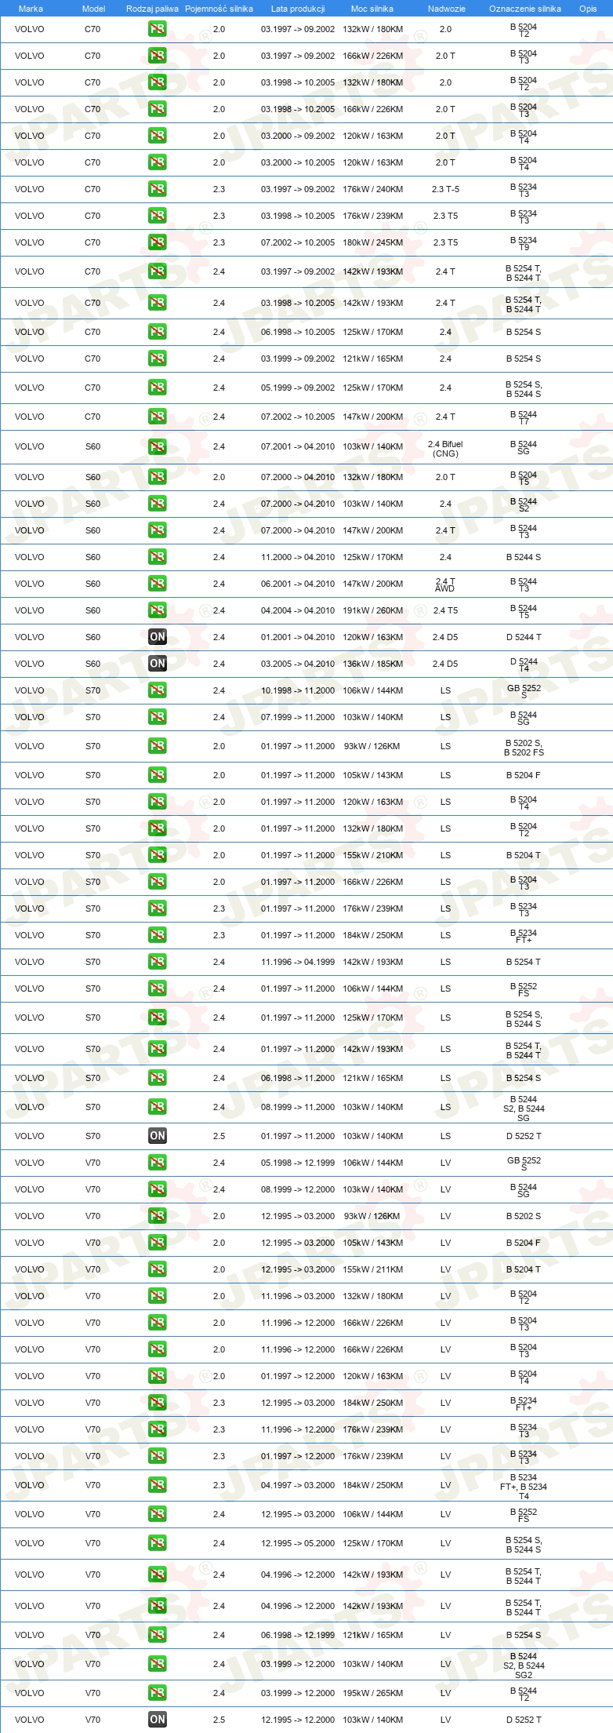The image size is (613, 1733).
Task: Click the Opis column header
Action: (x=588, y=9)
